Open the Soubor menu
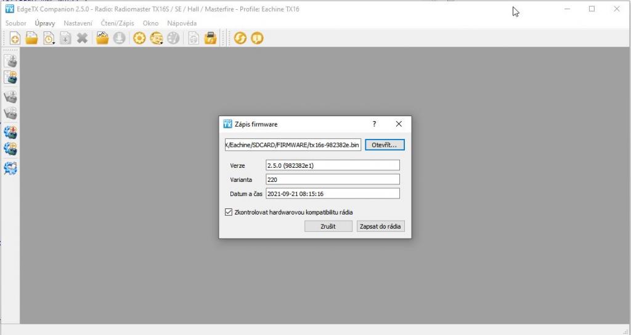631x335 pixels. click(16, 23)
